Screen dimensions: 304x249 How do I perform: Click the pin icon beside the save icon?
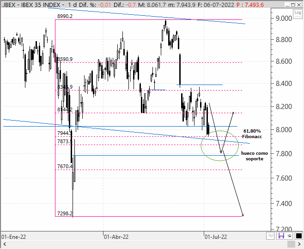pos(289,236)
